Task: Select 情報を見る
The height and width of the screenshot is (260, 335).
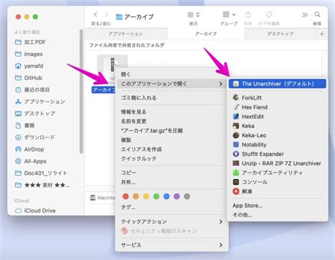Action: click(134, 112)
